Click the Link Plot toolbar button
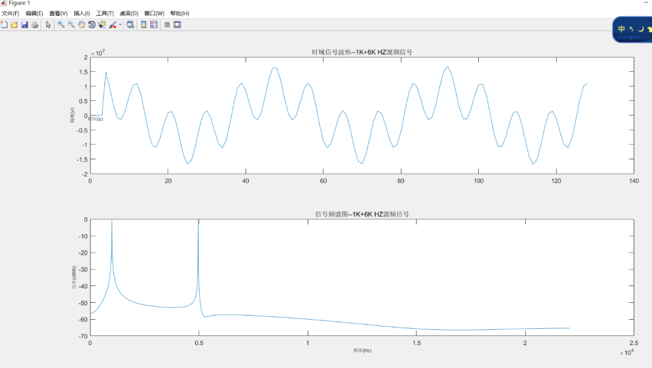The width and height of the screenshot is (652, 368). [x=130, y=25]
